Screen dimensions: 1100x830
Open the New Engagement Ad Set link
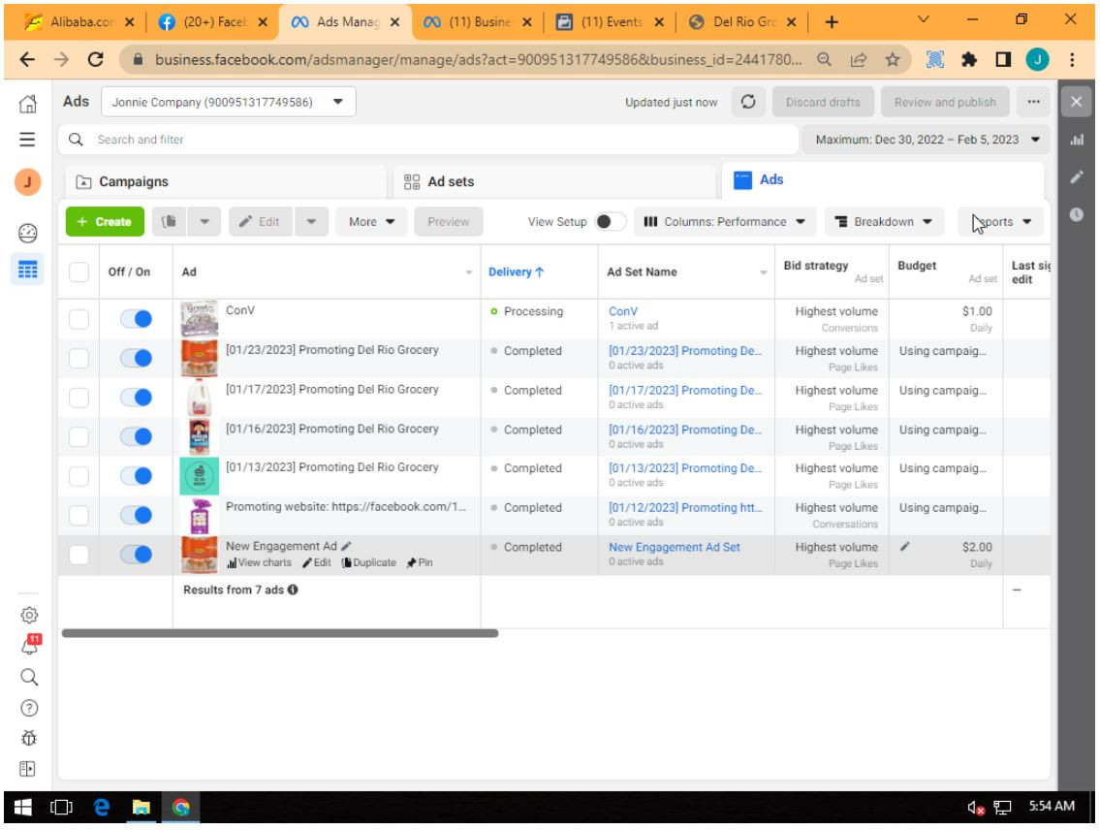675,547
